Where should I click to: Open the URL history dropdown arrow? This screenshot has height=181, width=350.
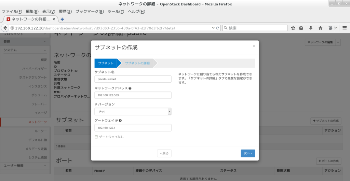[x=213, y=28]
